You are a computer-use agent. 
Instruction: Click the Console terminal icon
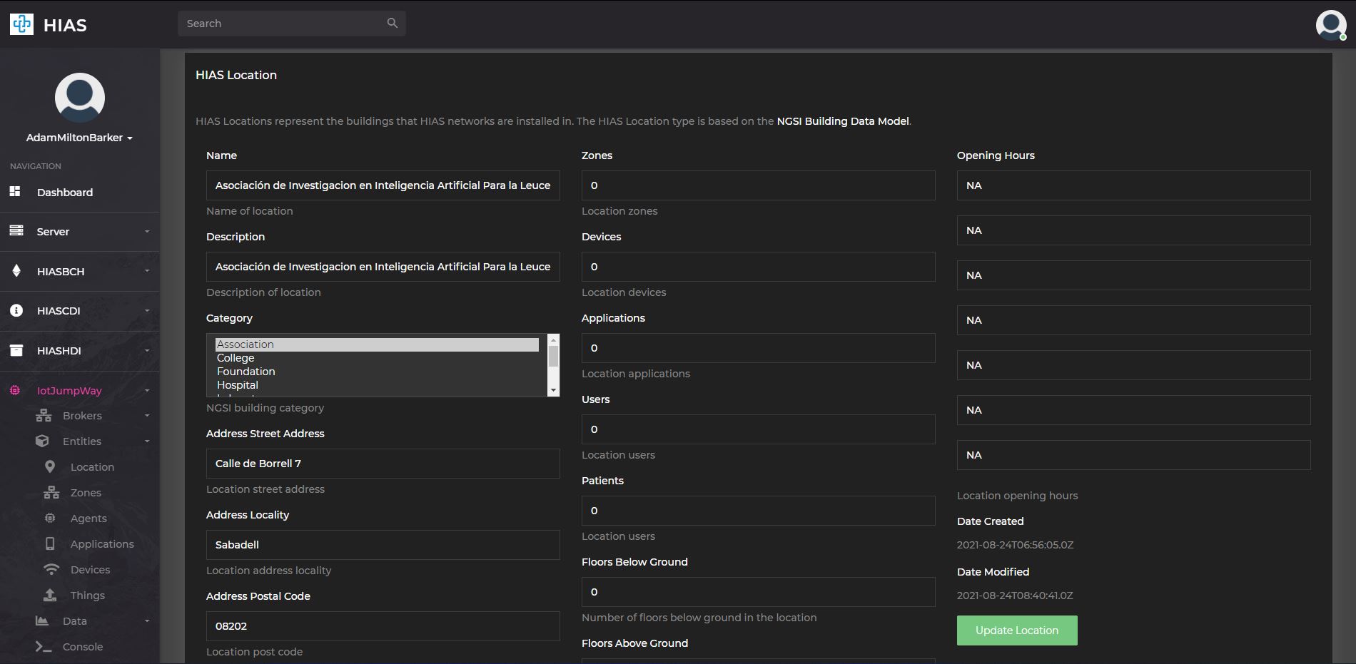click(44, 646)
